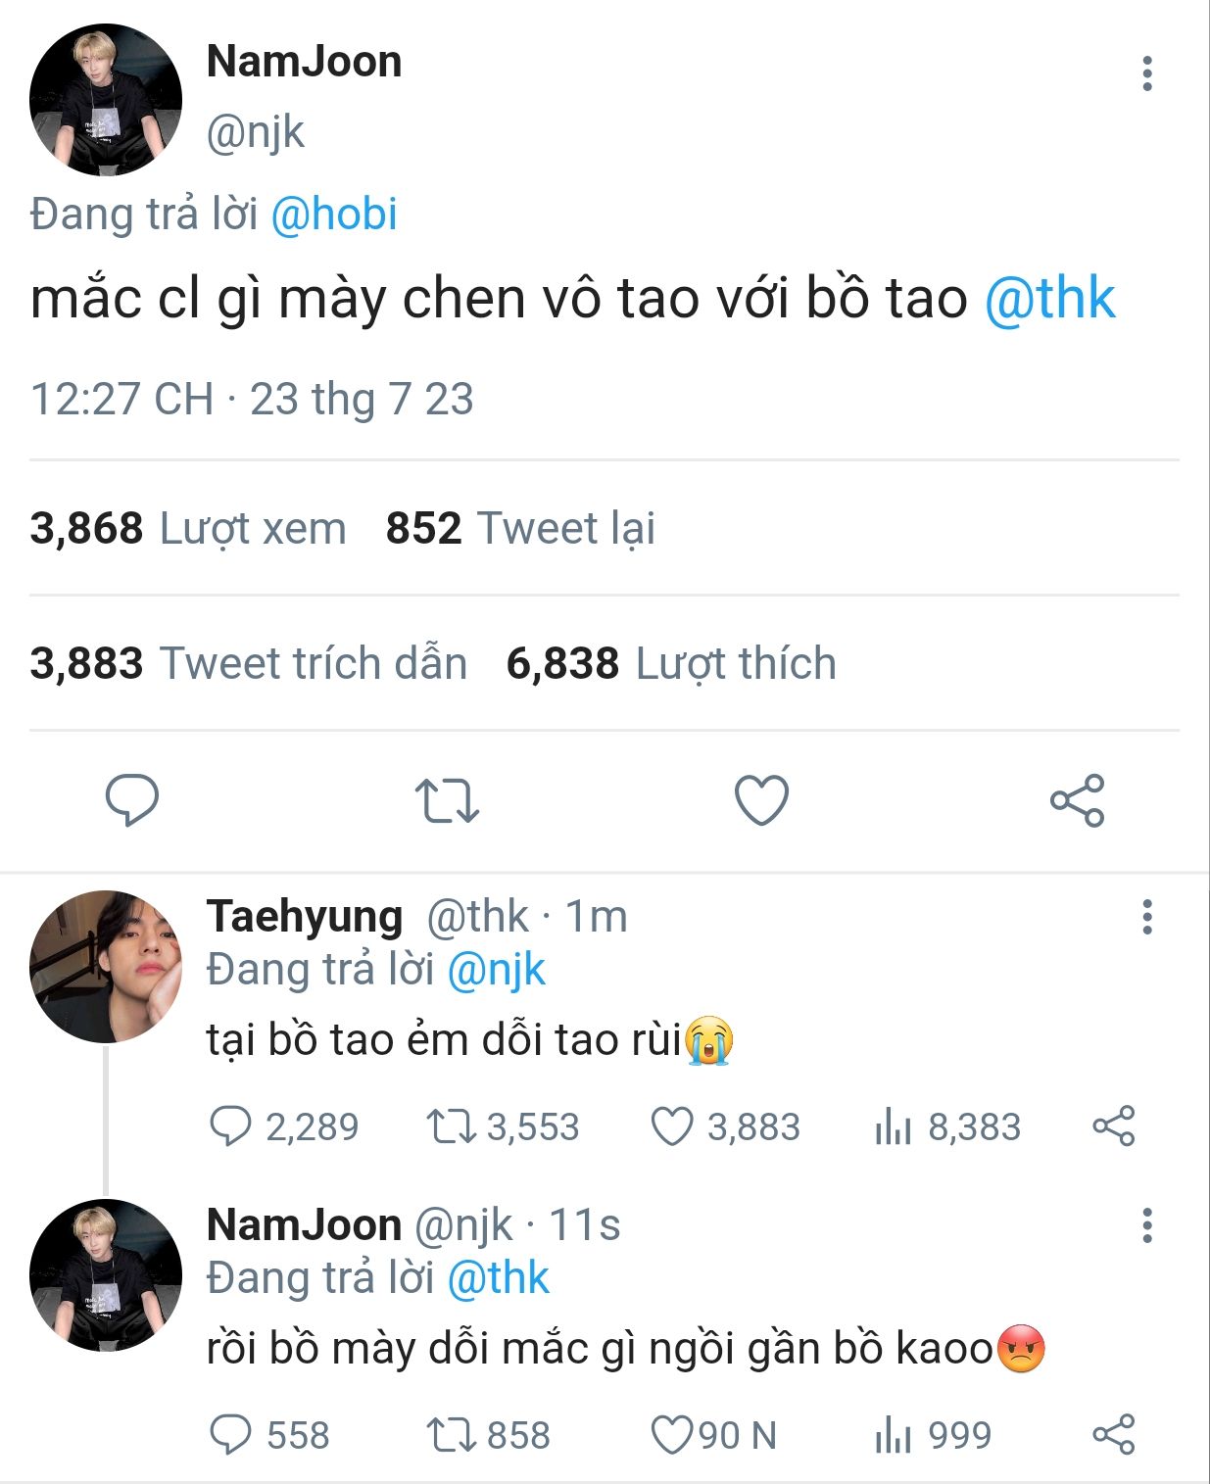Open the three-dot menu on NamJoon's bottom reply
The image size is (1210, 1484).
pos(1146,1225)
